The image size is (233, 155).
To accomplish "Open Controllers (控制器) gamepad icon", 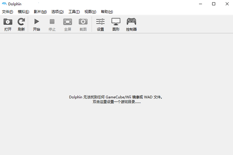I will tap(131, 22).
